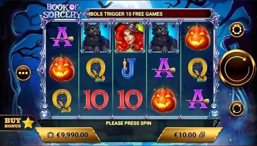This screenshot has height=146, width=257.
Task: Select the red-haired witch symbol
Action: [129, 37]
